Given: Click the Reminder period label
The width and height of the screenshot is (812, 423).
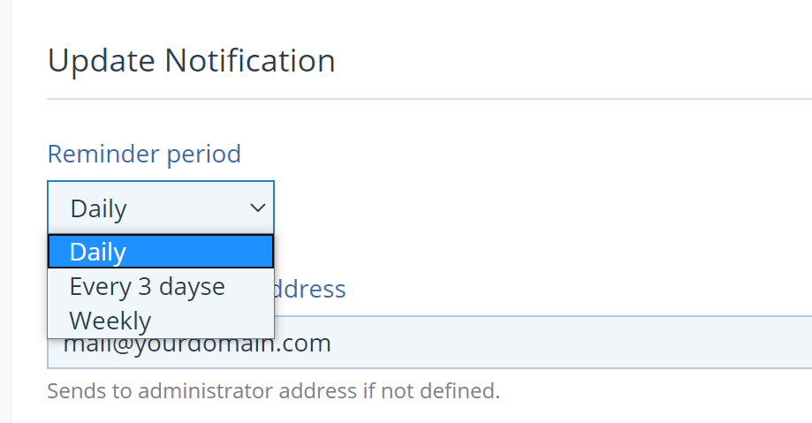Looking at the screenshot, I should coord(144,154).
